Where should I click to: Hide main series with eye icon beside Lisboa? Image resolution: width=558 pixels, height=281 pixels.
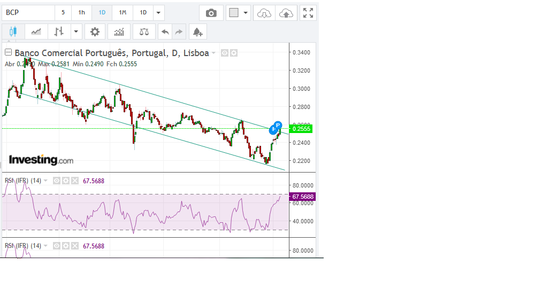pos(225,53)
